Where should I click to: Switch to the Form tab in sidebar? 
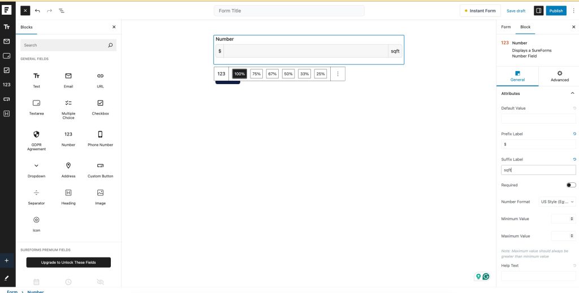[x=505, y=27]
